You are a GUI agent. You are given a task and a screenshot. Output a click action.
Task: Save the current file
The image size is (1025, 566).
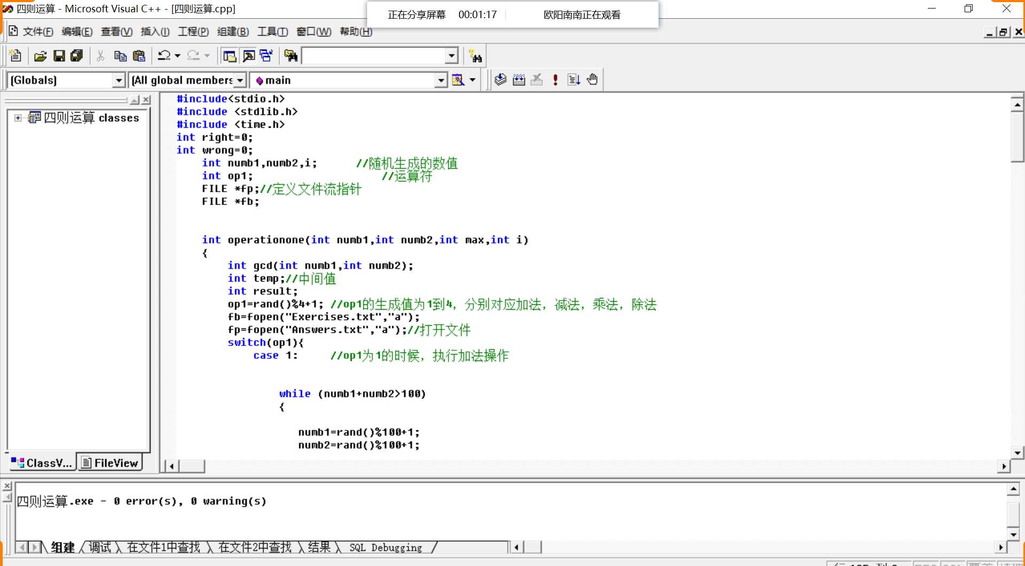click(59, 56)
